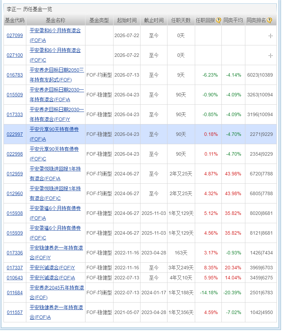Select the 6023|10389 ranking cell

pyautogui.click(x=260, y=75)
